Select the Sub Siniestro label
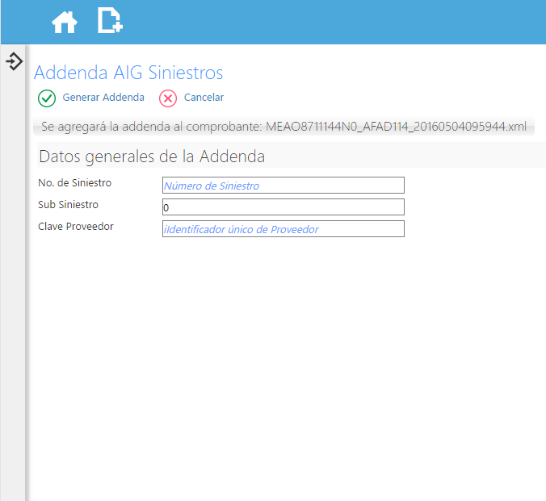 click(68, 205)
